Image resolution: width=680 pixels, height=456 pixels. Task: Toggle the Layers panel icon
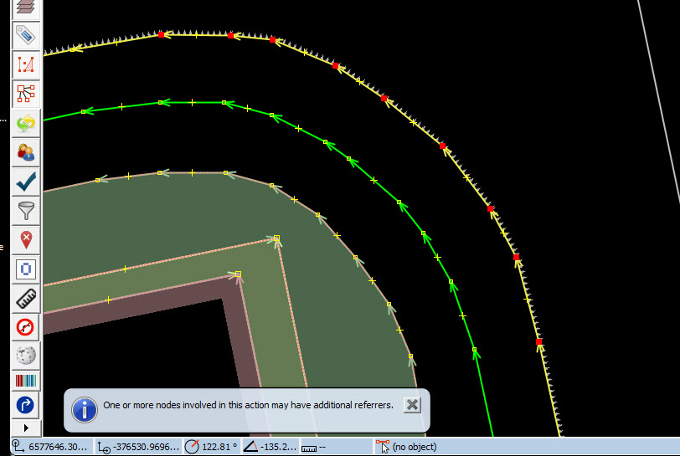(26, 8)
